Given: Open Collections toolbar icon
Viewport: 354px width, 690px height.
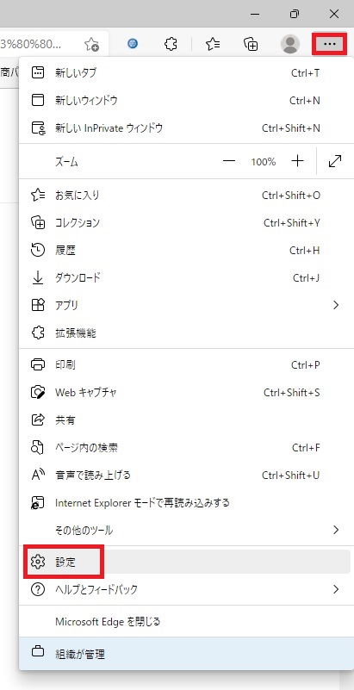Looking at the screenshot, I should [x=251, y=44].
